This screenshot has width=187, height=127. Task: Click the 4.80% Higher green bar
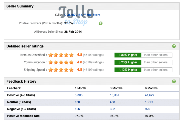pyautogui.click(x=128, y=55)
